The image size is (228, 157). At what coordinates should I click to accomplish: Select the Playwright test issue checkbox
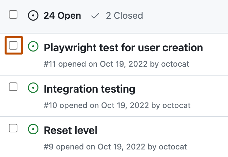[13, 45]
